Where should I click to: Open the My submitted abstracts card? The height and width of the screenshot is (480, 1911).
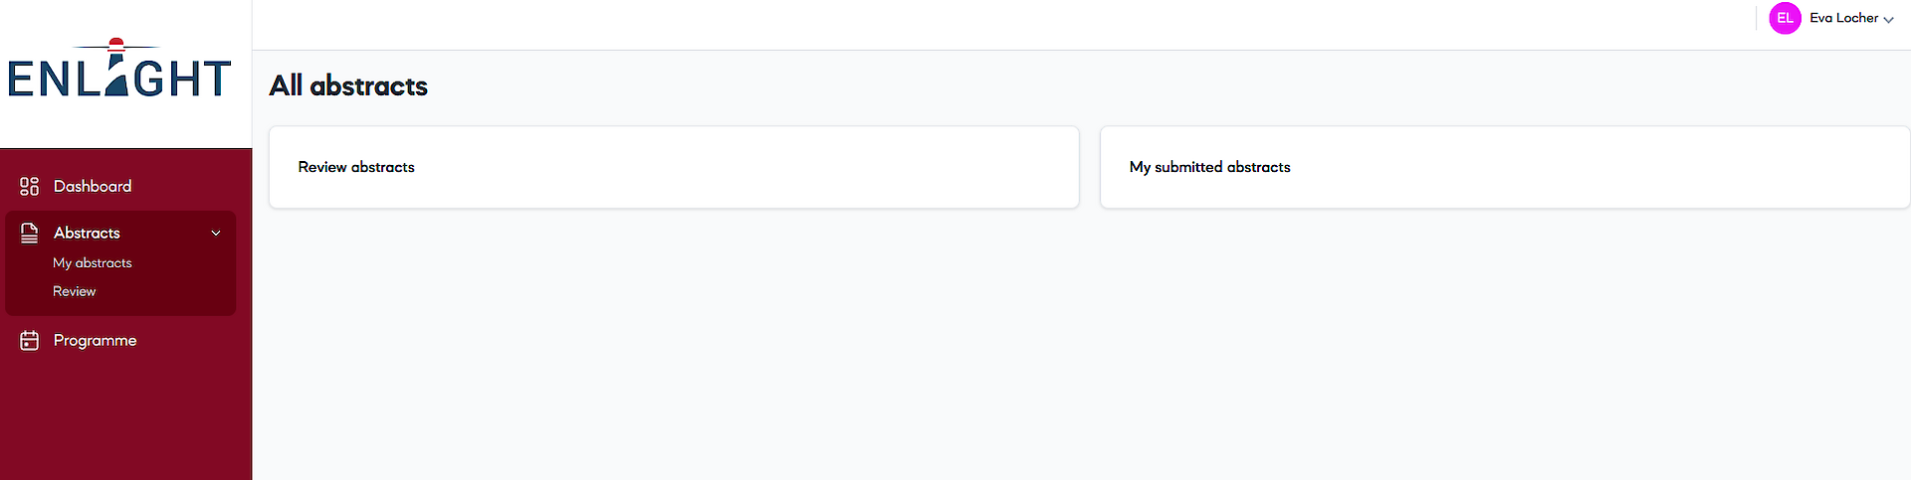click(x=1504, y=167)
